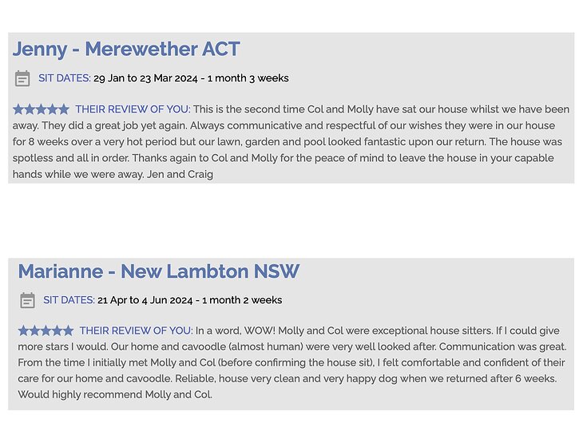Click the middle star in Marianne's rating
The width and height of the screenshot is (583, 447).
pos(46,330)
